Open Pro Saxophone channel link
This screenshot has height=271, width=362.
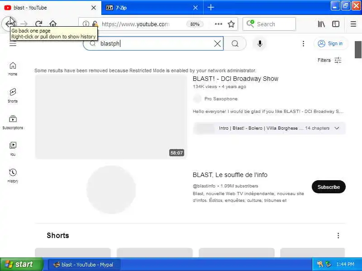coord(221,98)
